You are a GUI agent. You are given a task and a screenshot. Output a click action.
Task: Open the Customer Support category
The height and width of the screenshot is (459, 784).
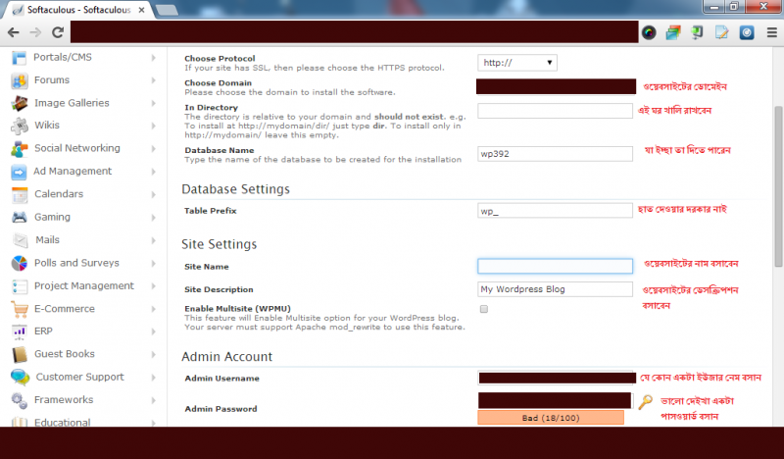[80, 377]
